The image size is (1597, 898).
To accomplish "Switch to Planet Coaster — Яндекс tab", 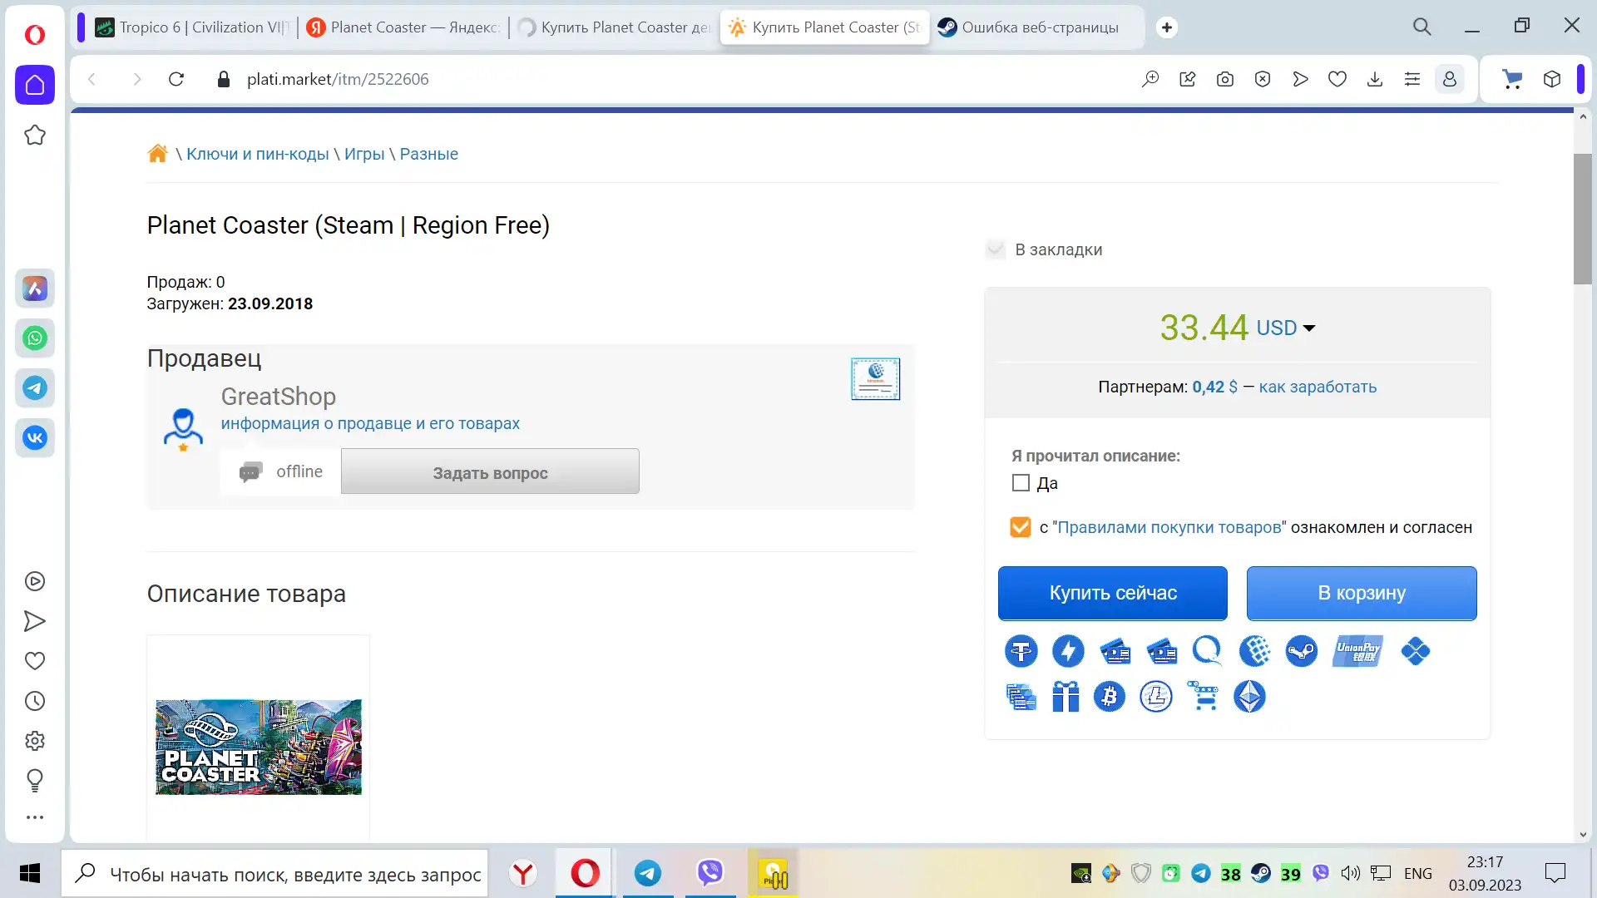I will click(403, 27).
